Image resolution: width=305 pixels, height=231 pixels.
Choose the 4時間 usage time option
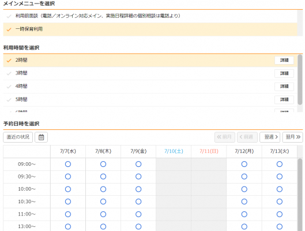coord(150,87)
